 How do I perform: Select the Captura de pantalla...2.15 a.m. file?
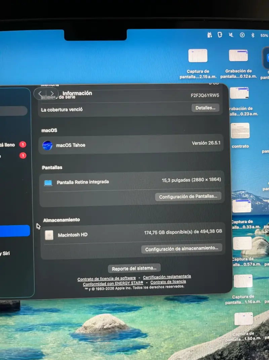(x=198, y=64)
